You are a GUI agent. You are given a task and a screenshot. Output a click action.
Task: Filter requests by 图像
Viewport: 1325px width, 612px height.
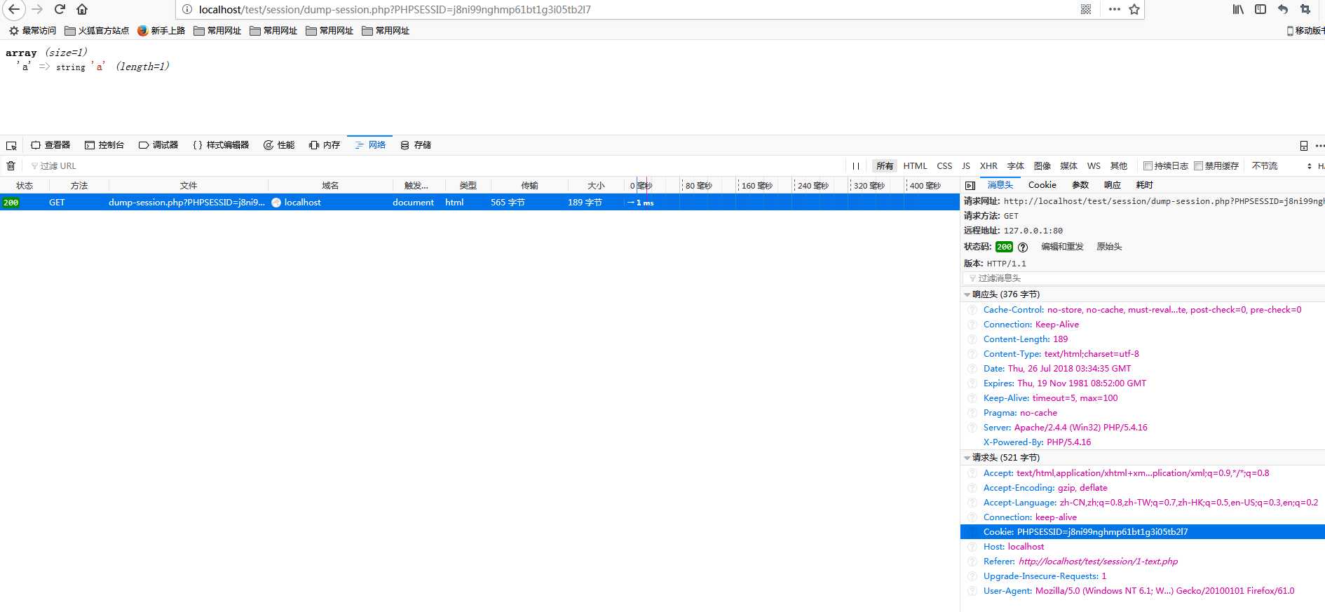[x=1042, y=165]
